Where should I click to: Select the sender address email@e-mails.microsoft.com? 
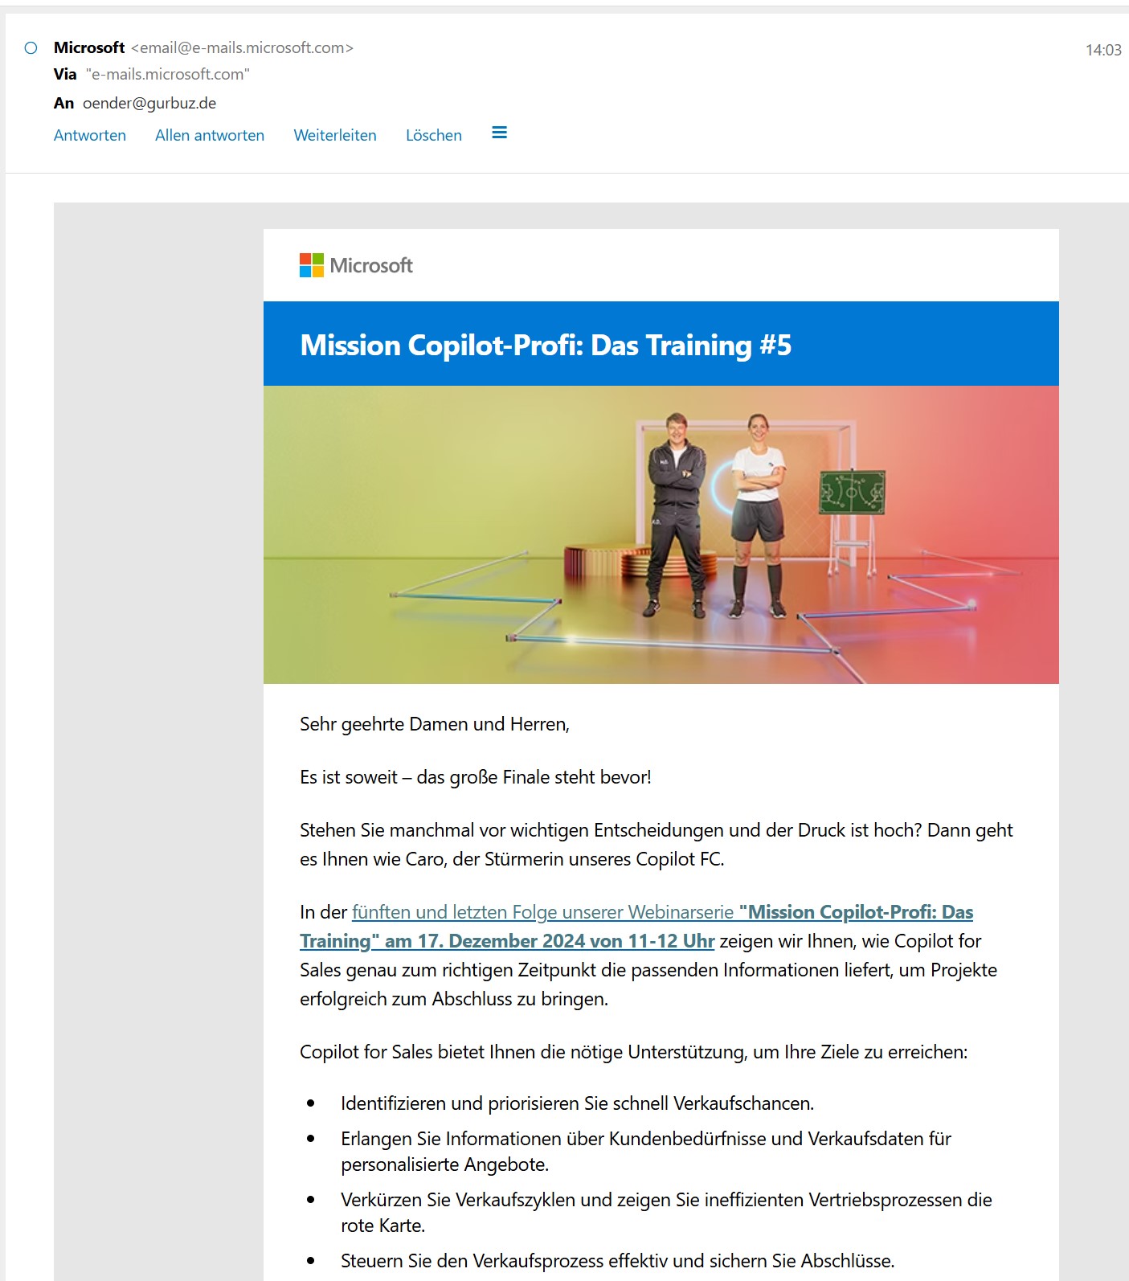[x=242, y=47]
